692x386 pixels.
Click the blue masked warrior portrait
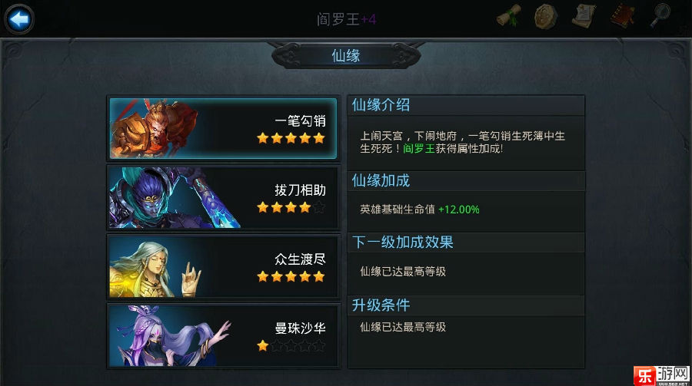coord(175,197)
